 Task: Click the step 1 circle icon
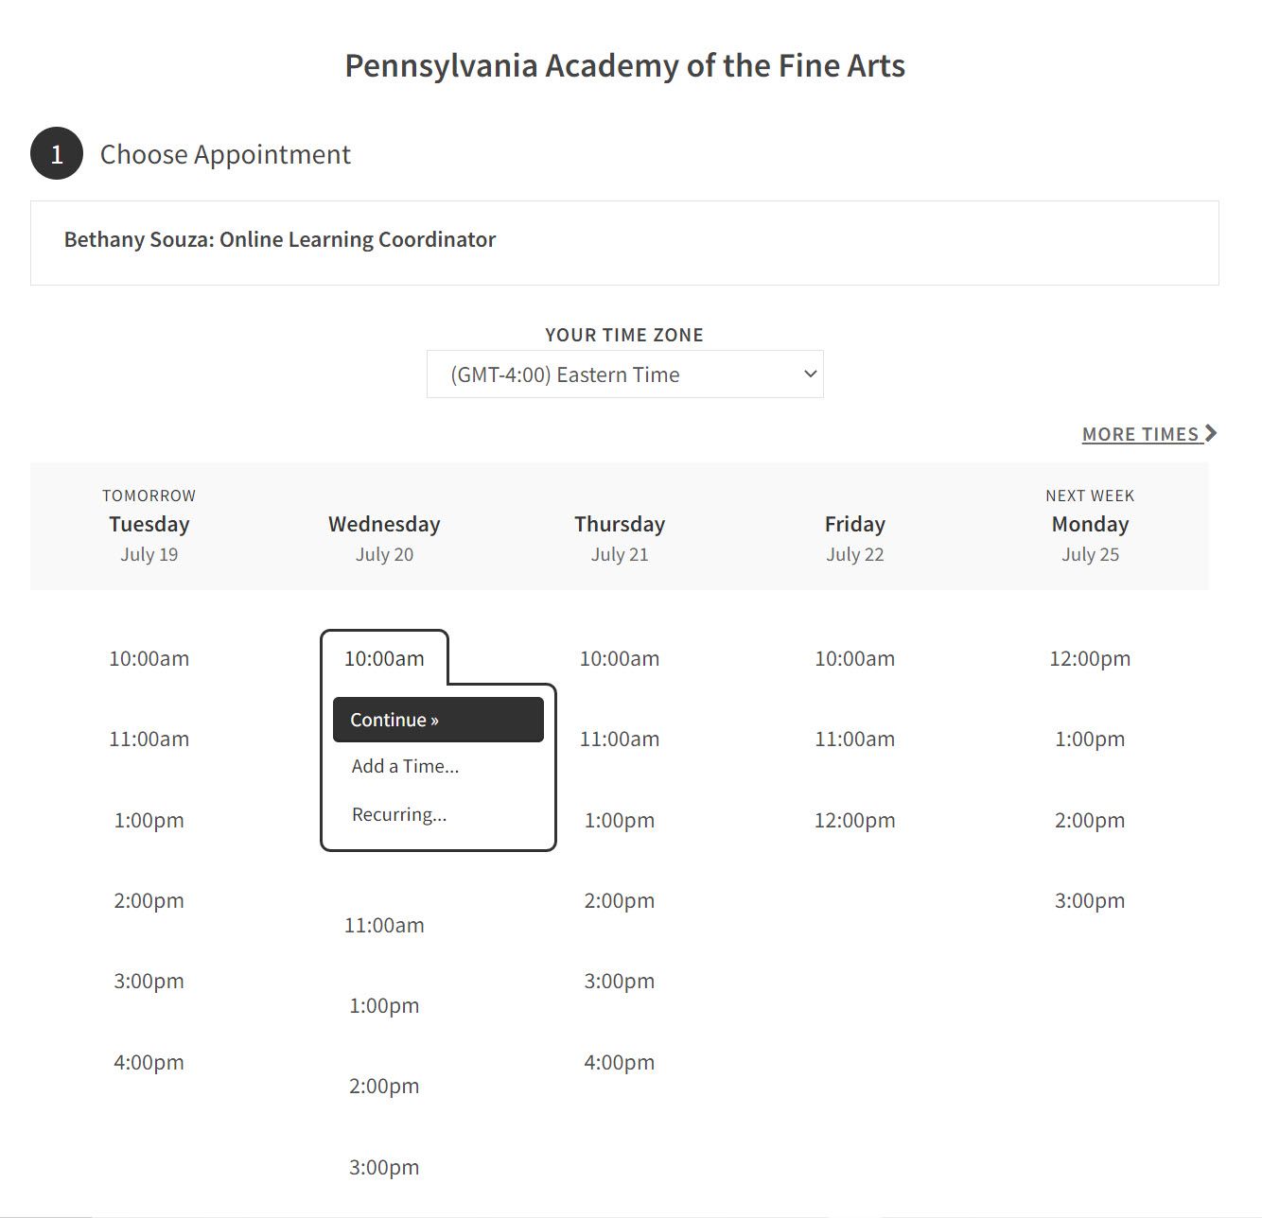point(57,154)
